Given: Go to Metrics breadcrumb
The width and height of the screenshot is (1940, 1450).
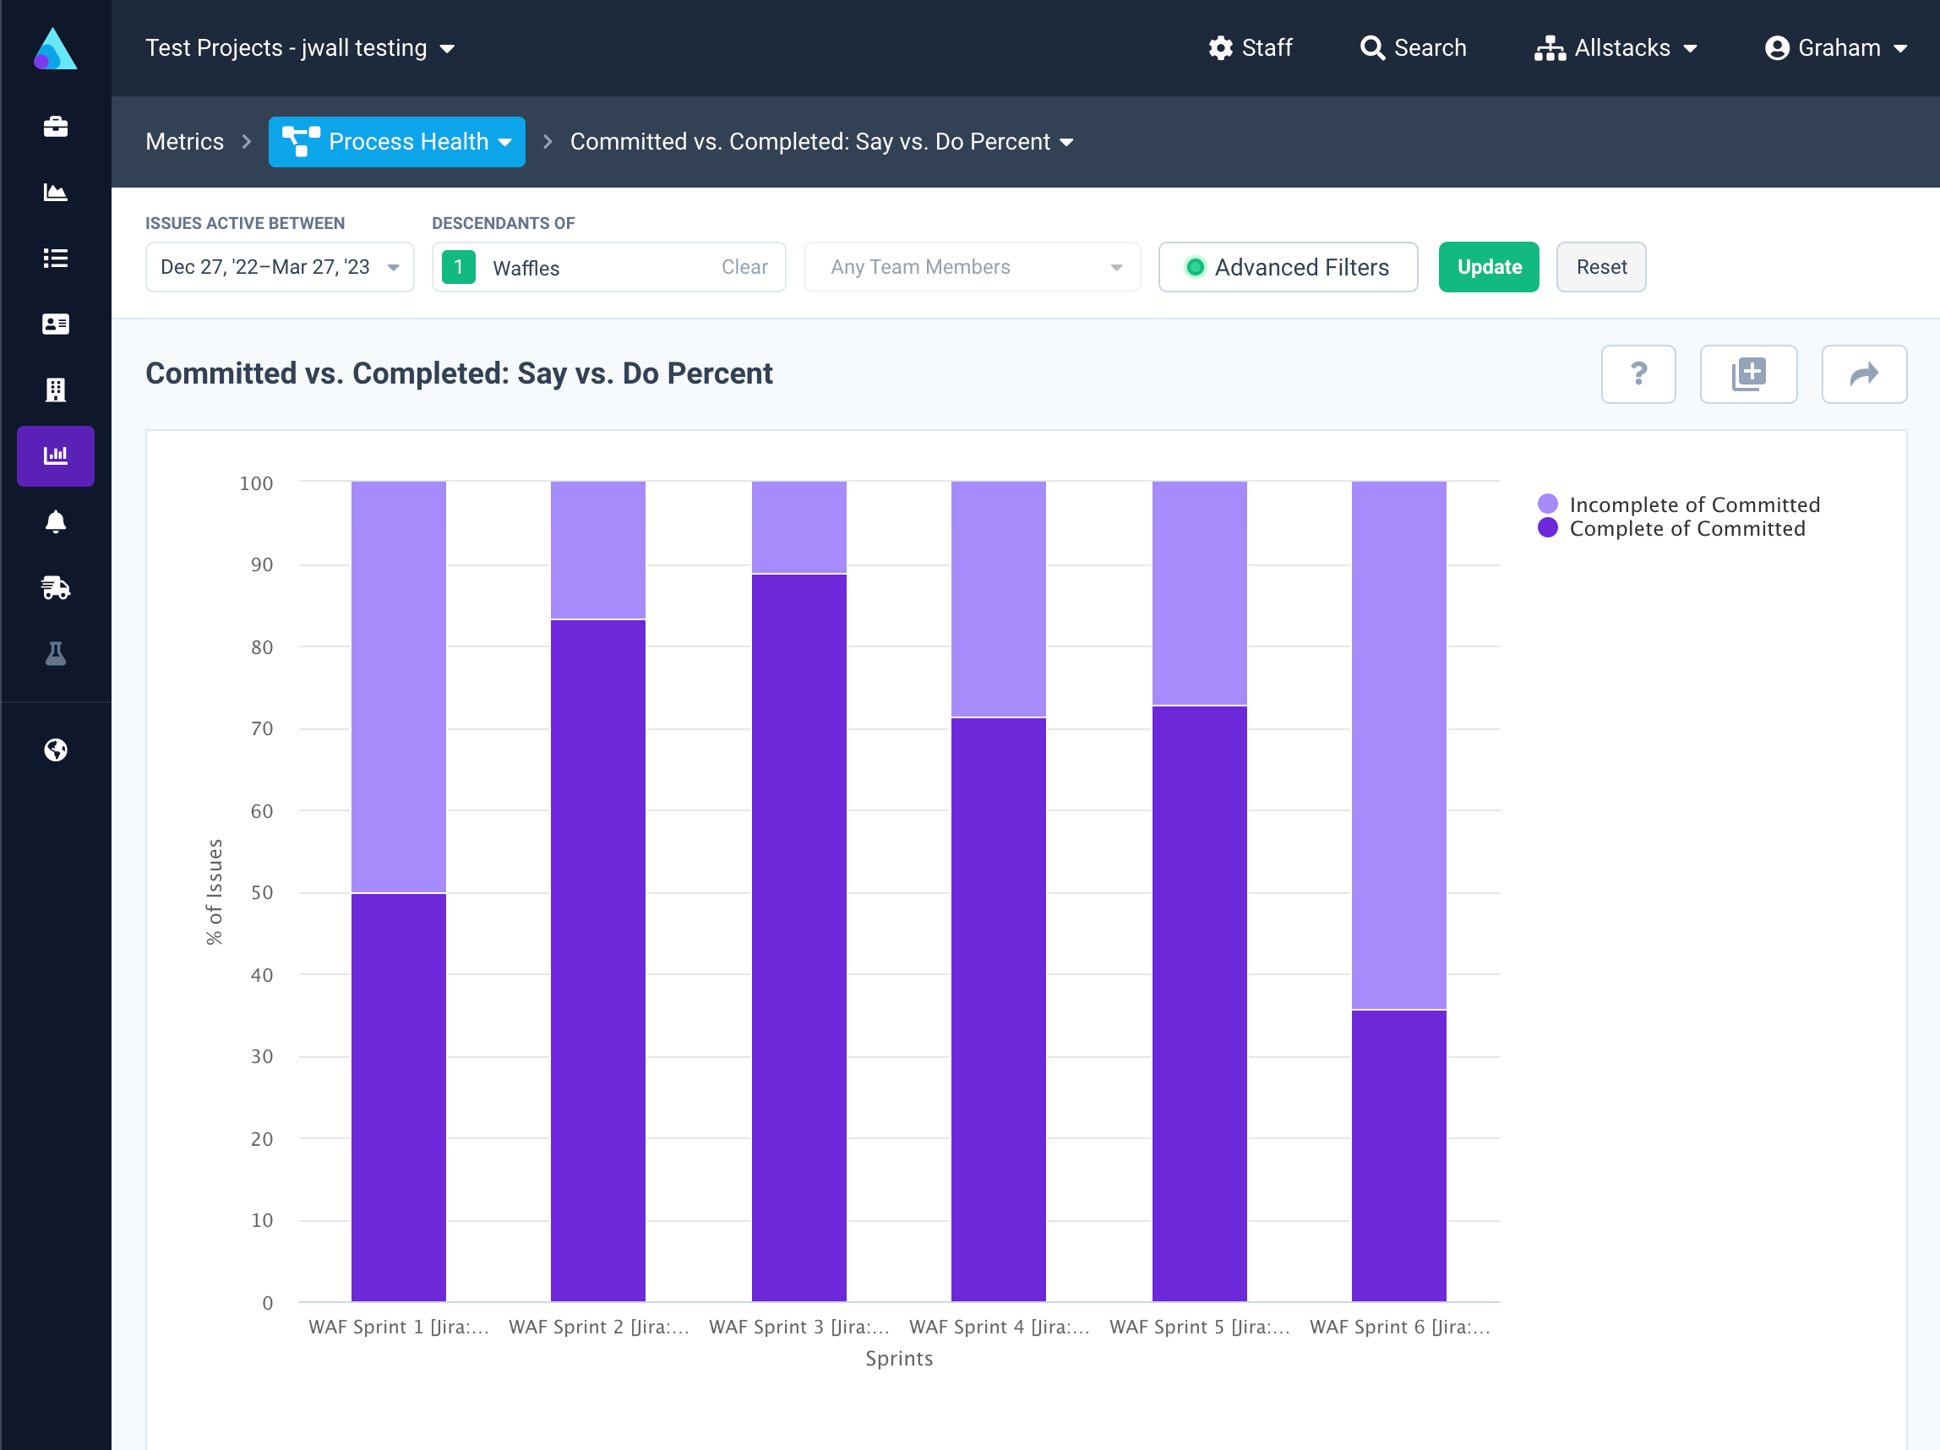Looking at the screenshot, I should tap(184, 142).
